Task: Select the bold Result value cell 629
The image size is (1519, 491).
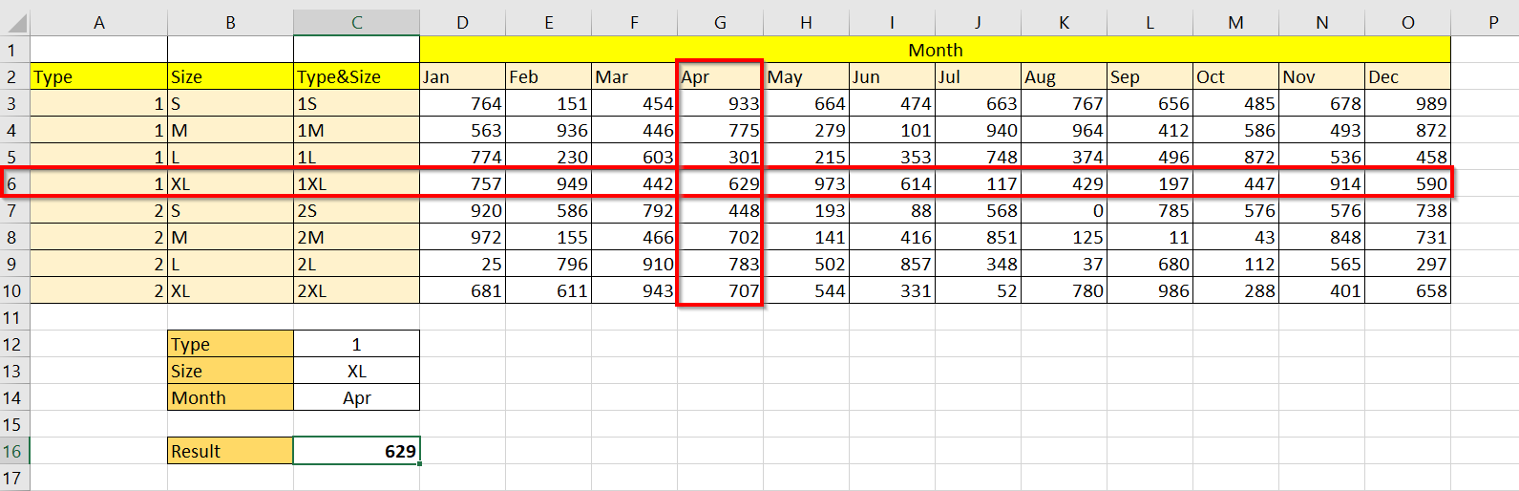Action: (x=356, y=451)
